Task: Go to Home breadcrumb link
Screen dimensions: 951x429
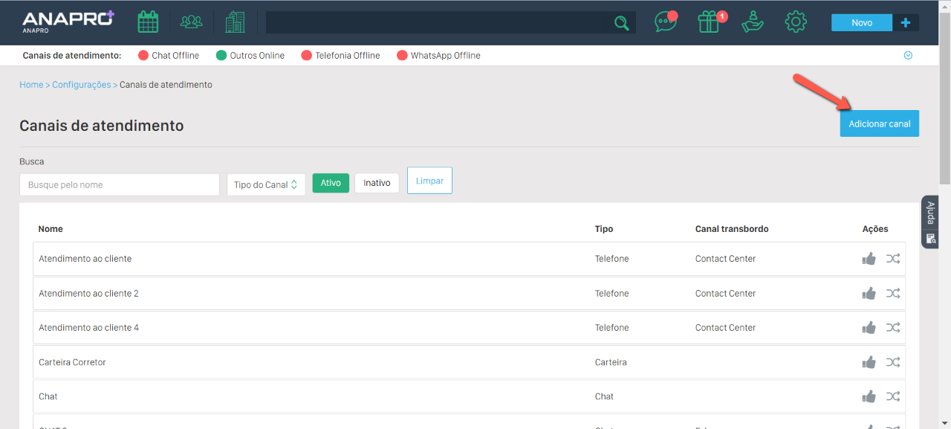Action: (x=31, y=85)
